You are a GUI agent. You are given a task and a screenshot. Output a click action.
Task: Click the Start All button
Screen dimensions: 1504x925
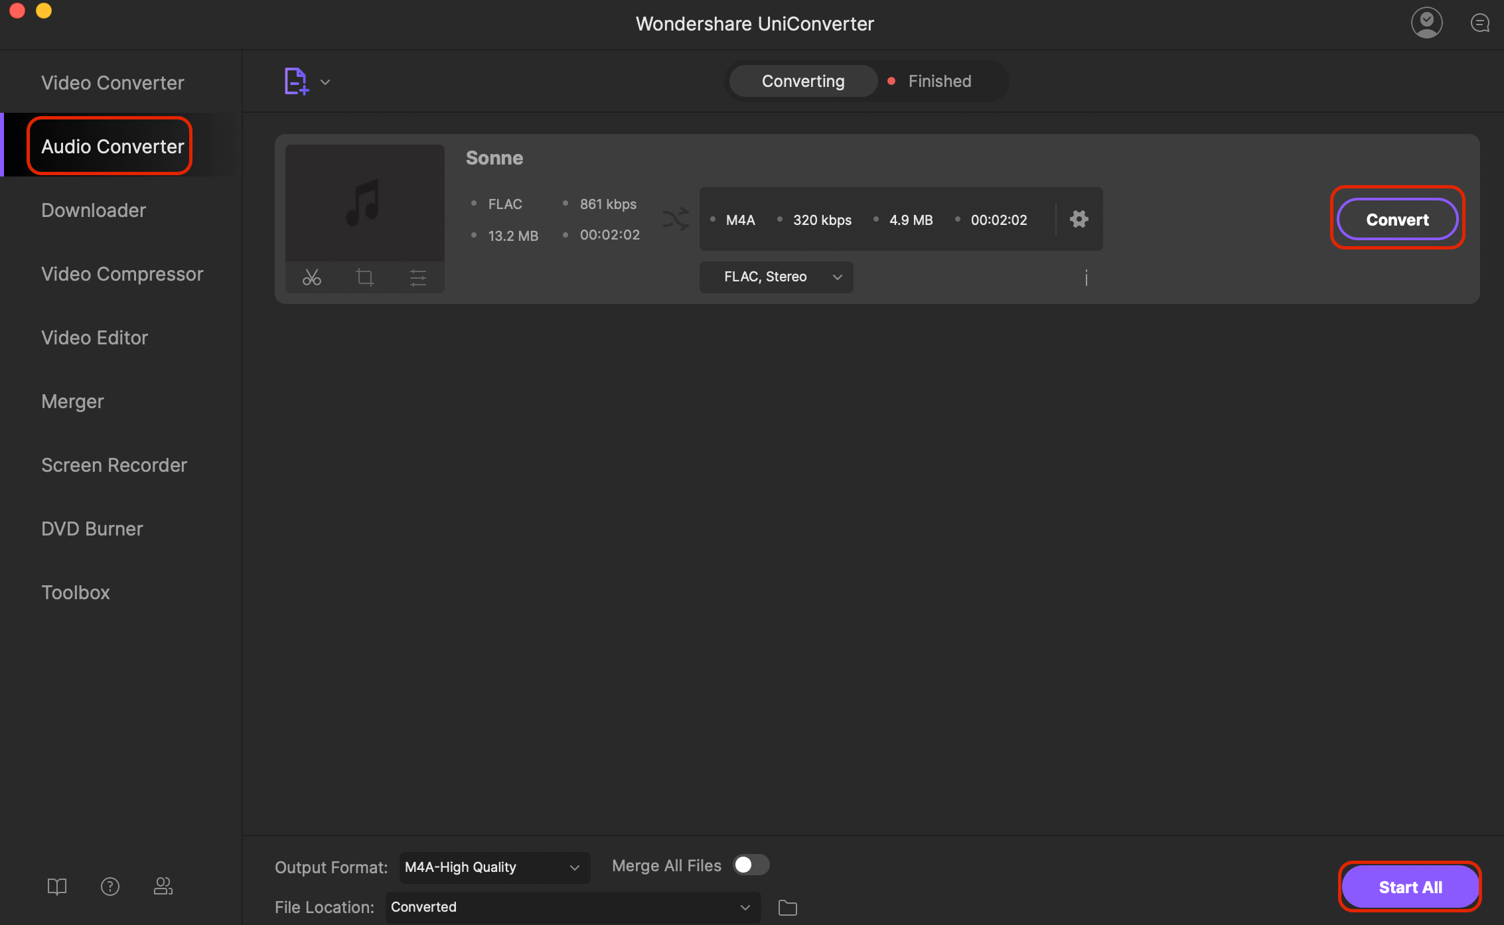pos(1410,887)
